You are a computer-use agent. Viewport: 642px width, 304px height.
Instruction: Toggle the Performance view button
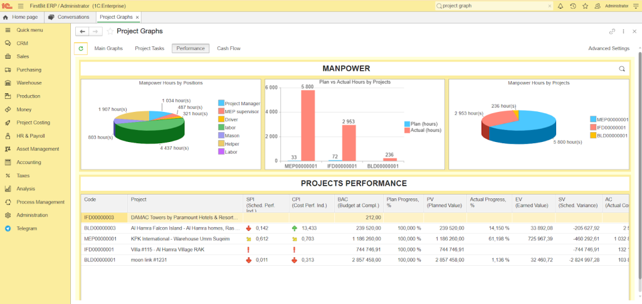tap(191, 48)
